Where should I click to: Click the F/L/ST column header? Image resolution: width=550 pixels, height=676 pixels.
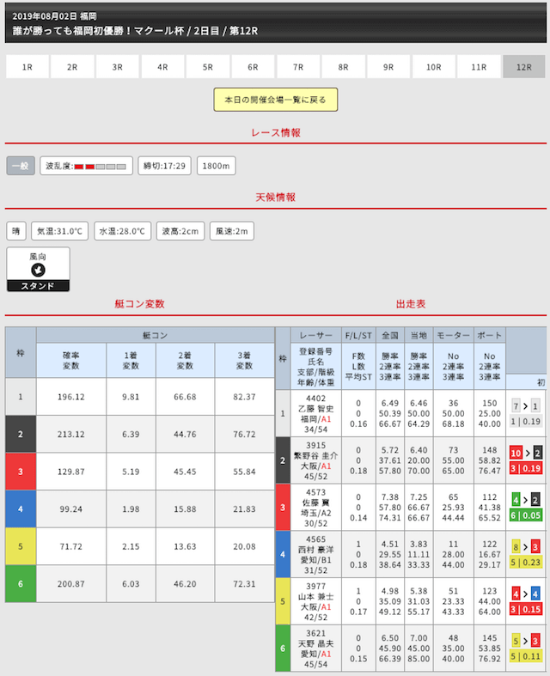click(x=358, y=335)
